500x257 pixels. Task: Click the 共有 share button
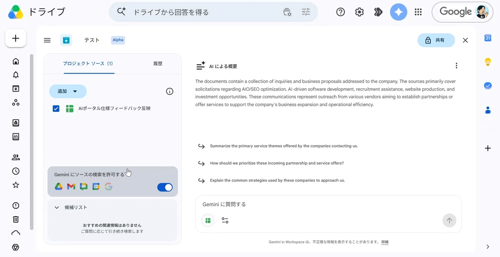pos(436,40)
